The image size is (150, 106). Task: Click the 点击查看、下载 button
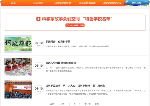pos(75,25)
